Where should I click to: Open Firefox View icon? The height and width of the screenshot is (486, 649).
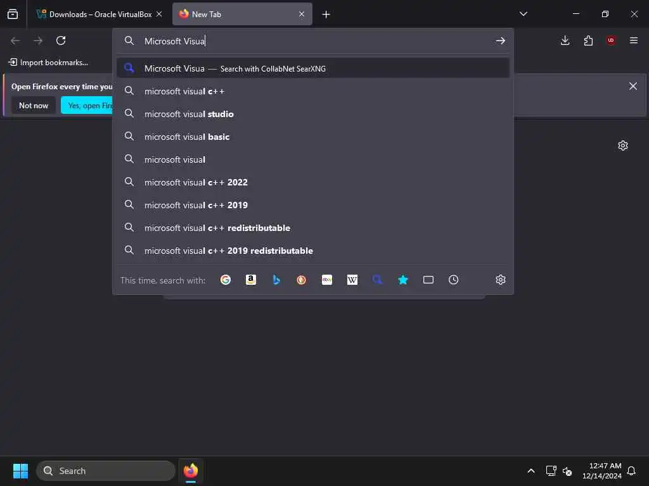point(13,14)
